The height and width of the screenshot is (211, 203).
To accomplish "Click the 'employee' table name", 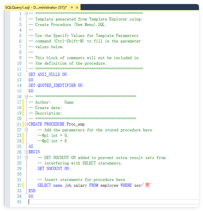I will pos(109,185).
